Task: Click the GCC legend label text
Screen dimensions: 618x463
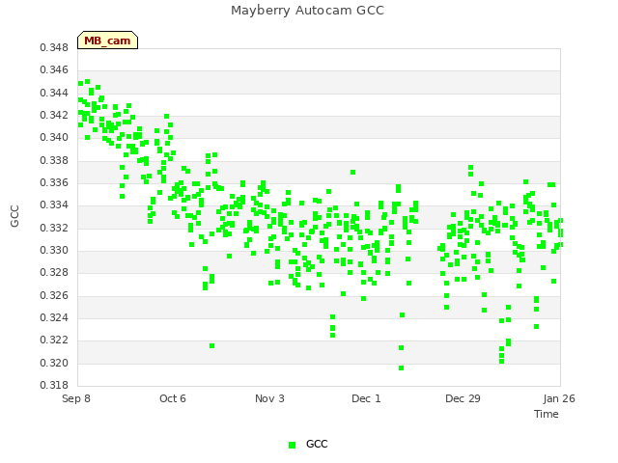Action: [317, 444]
